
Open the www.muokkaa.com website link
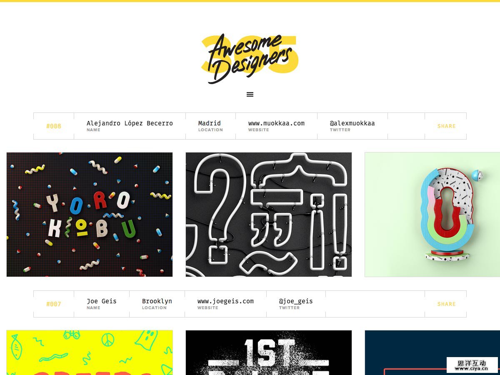(x=276, y=123)
